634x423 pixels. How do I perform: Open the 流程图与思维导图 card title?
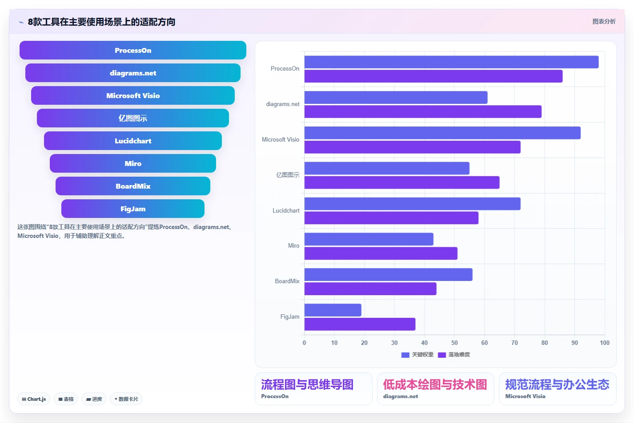[307, 384]
